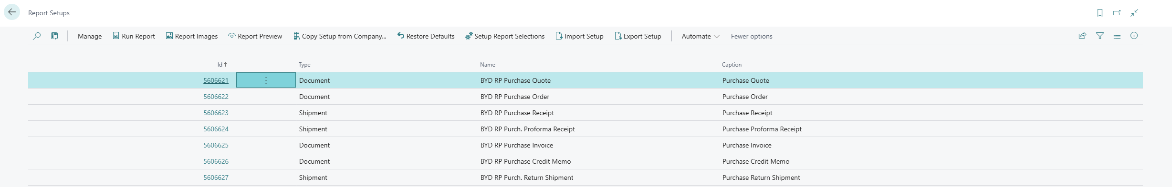Open report Id 5606626 link
This screenshot has width=1172, height=187.
(216, 161)
